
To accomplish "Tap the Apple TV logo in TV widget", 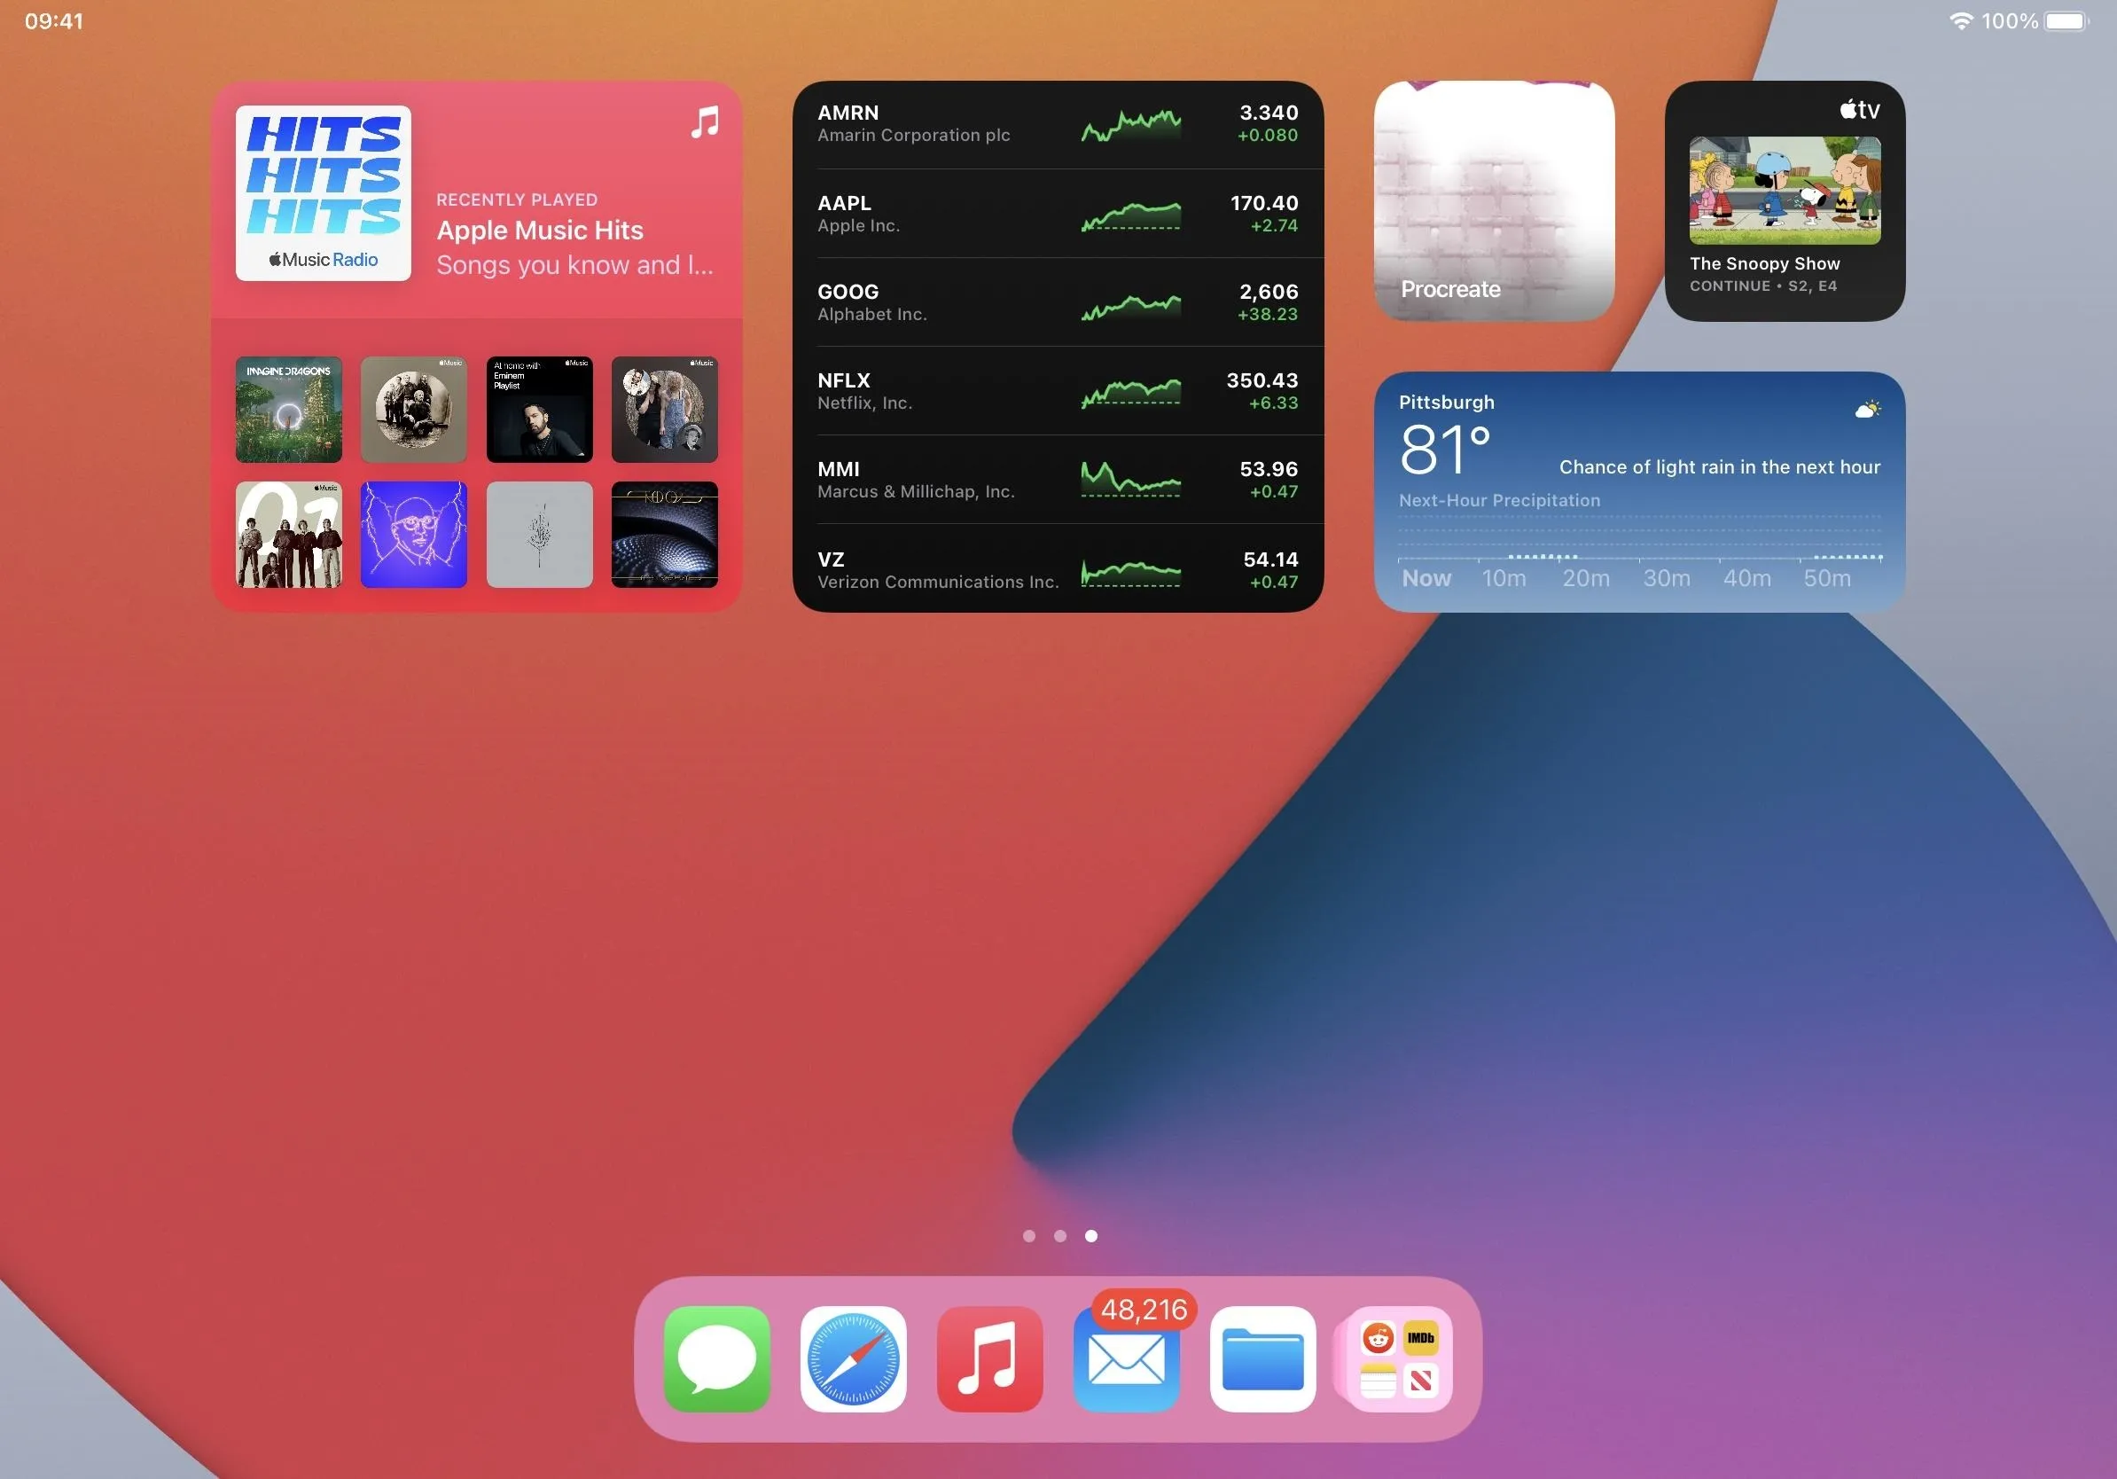I will point(1859,110).
